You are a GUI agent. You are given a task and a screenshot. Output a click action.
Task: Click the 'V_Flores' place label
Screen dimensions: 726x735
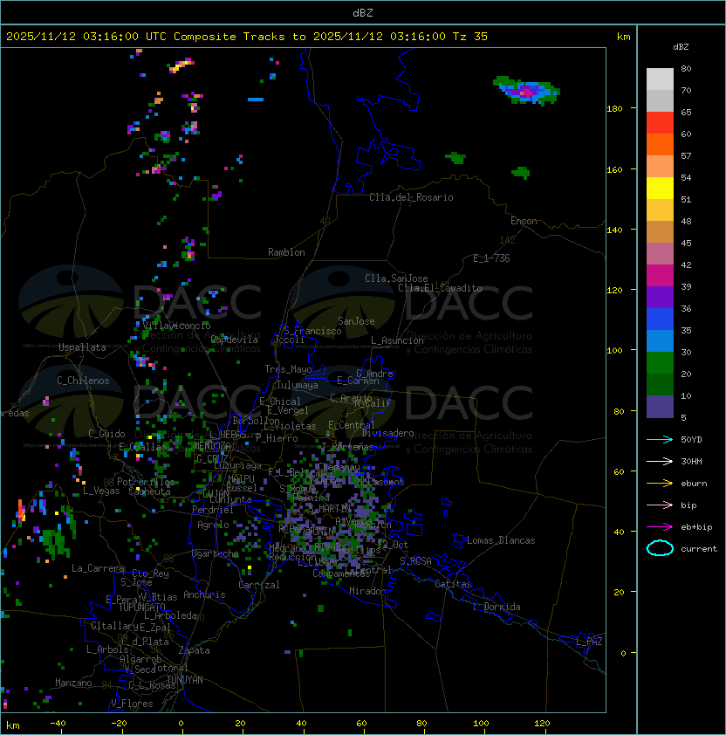click(x=132, y=704)
